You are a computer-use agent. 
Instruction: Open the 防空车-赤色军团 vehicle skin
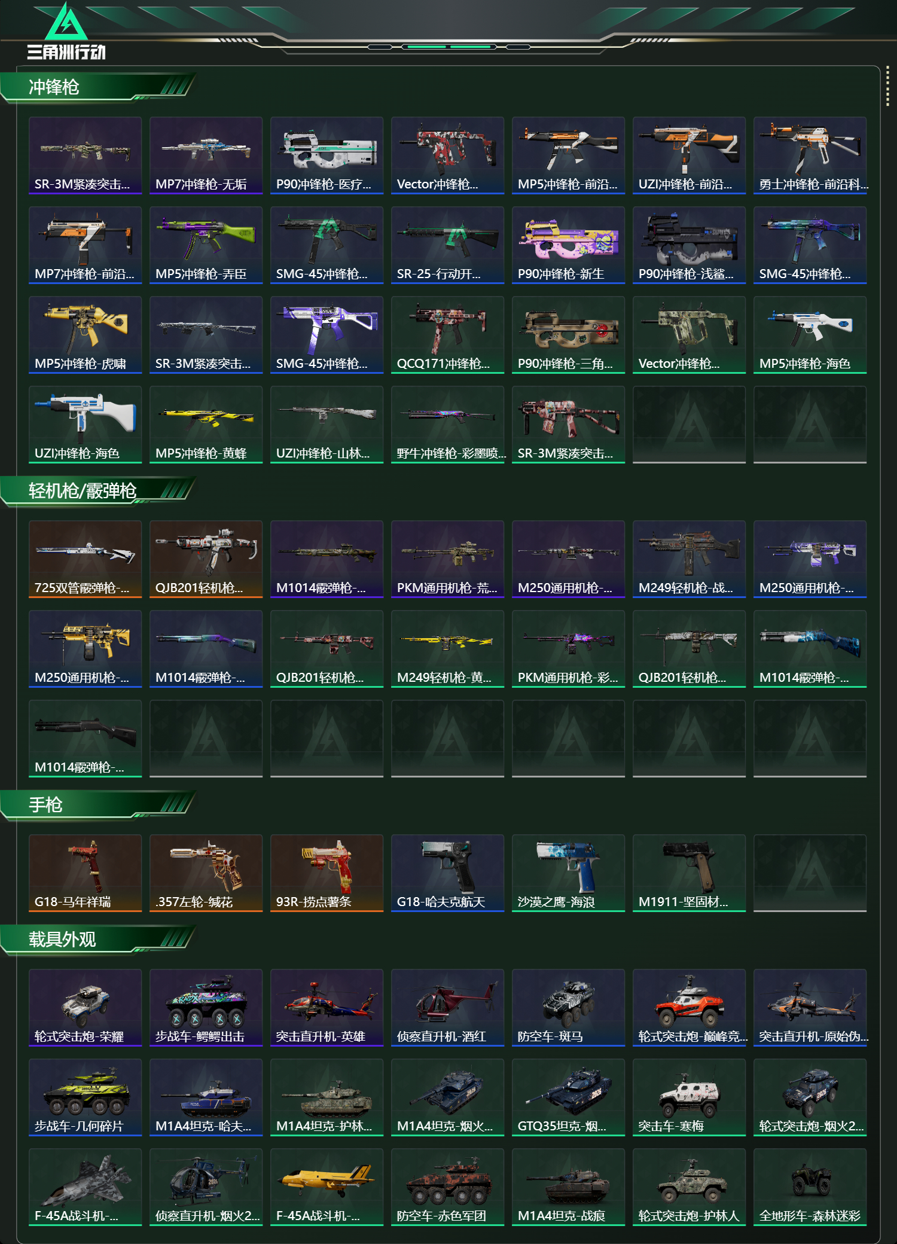pyautogui.click(x=447, y=1187)
